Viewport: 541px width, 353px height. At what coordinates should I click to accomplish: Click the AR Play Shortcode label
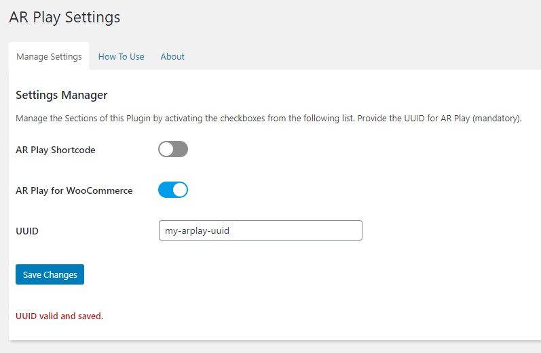56,150
